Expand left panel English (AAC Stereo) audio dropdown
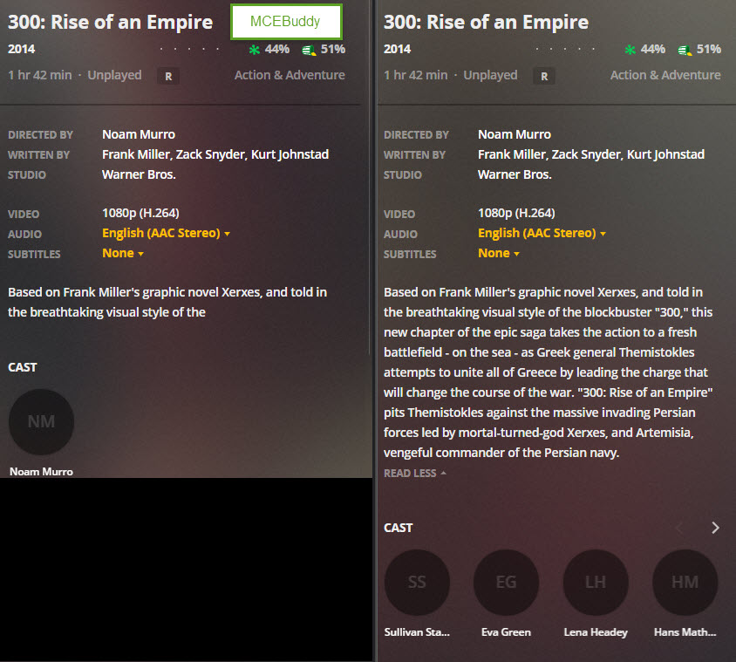736x662 pixels. [166, 233]
